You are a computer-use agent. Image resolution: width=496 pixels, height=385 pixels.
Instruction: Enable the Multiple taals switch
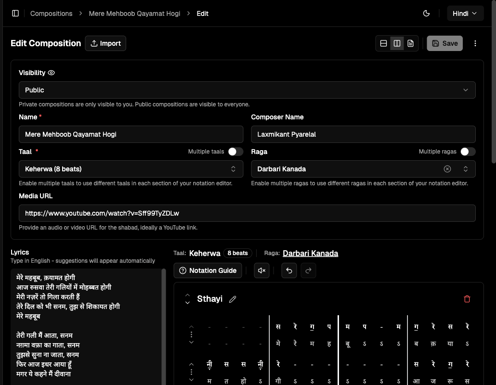tap(235, 151)
